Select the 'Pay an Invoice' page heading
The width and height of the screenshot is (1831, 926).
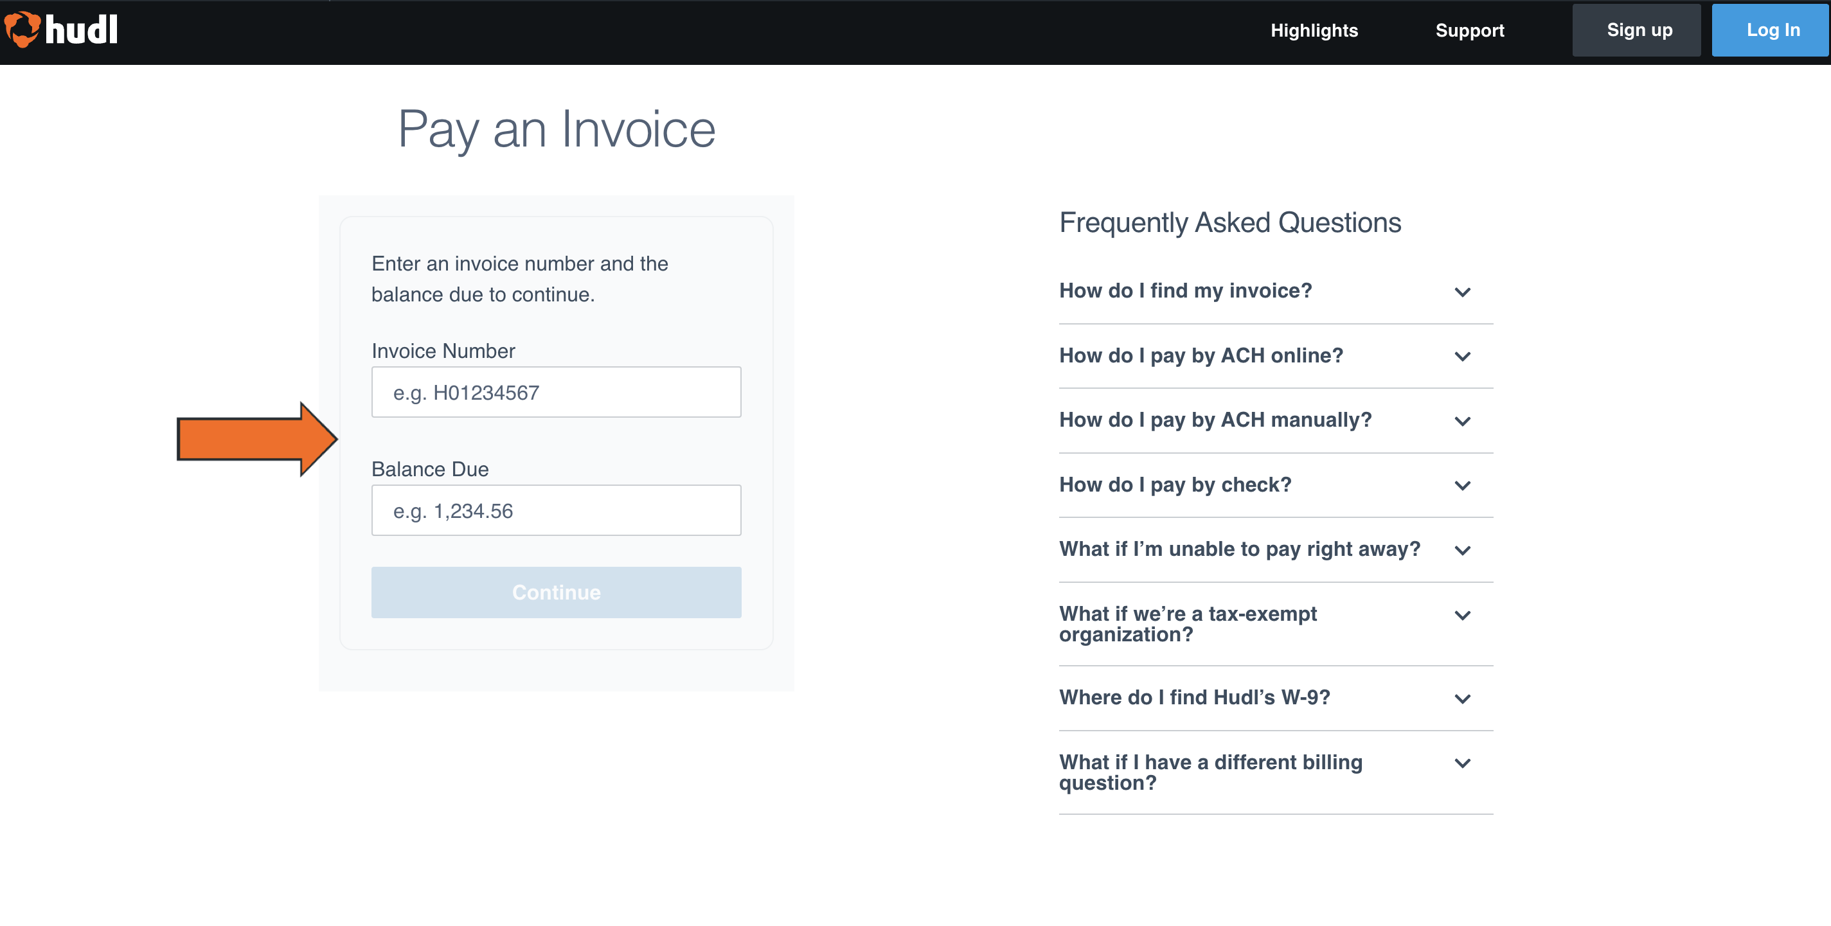click(557, 129)
